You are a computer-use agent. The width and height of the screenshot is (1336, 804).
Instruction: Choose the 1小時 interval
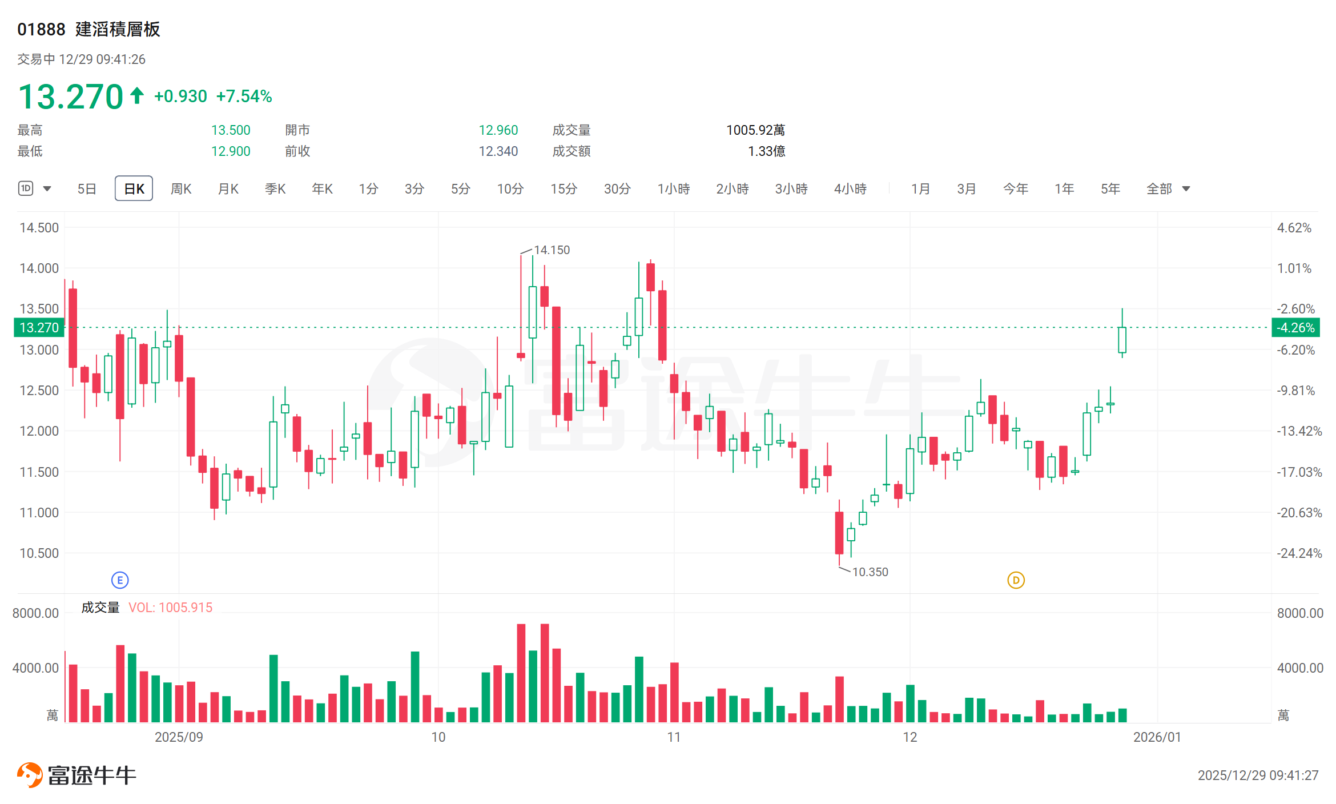tap(673, 188)
